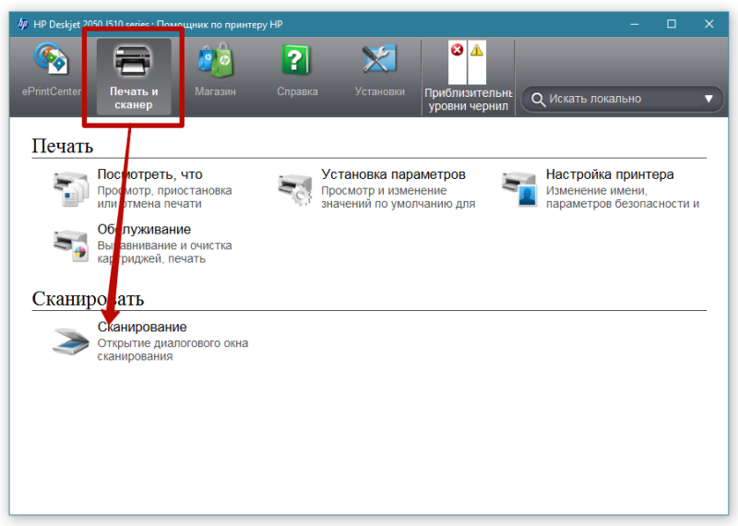This screenshot has width=738, height=526.
Task: Open the Сканирование link
Action: [x=142, y=328]
